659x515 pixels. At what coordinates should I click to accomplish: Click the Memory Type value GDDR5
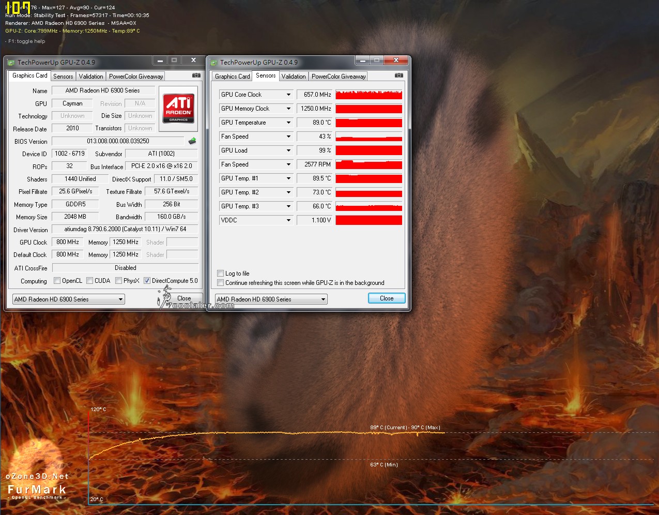(x=75, y=204)
